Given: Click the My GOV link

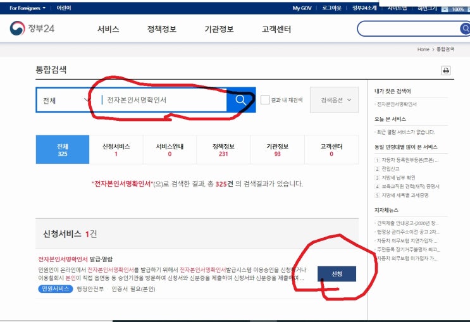Looking at the screenshot, I should (x=302, y=8).
